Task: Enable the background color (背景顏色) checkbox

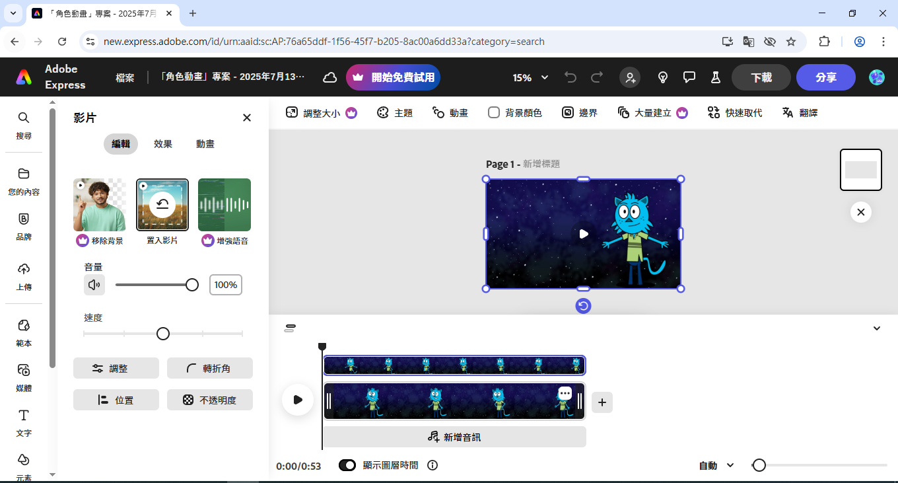Action: (494, 112)
